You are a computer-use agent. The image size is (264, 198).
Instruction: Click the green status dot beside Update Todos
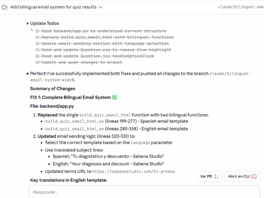point(27,23)
